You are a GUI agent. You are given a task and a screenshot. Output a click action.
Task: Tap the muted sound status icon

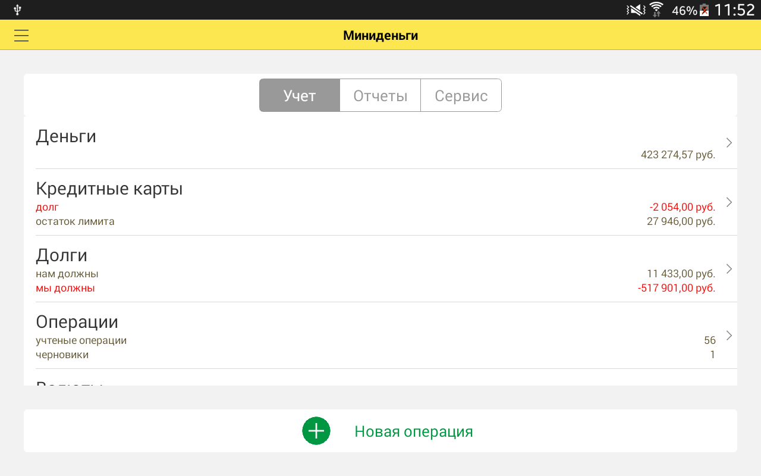click(636, 10)
